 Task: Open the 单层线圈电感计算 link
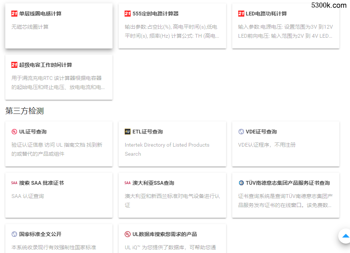pyautogui.click(x=40, y=14)
